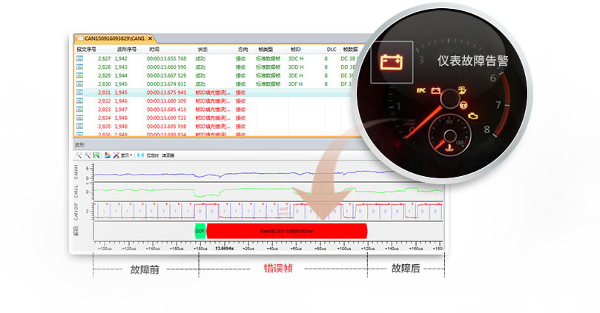Click timestamp 00:00:13.685 413
Viewport: 600px width, 313px height.
coord(166,110)
